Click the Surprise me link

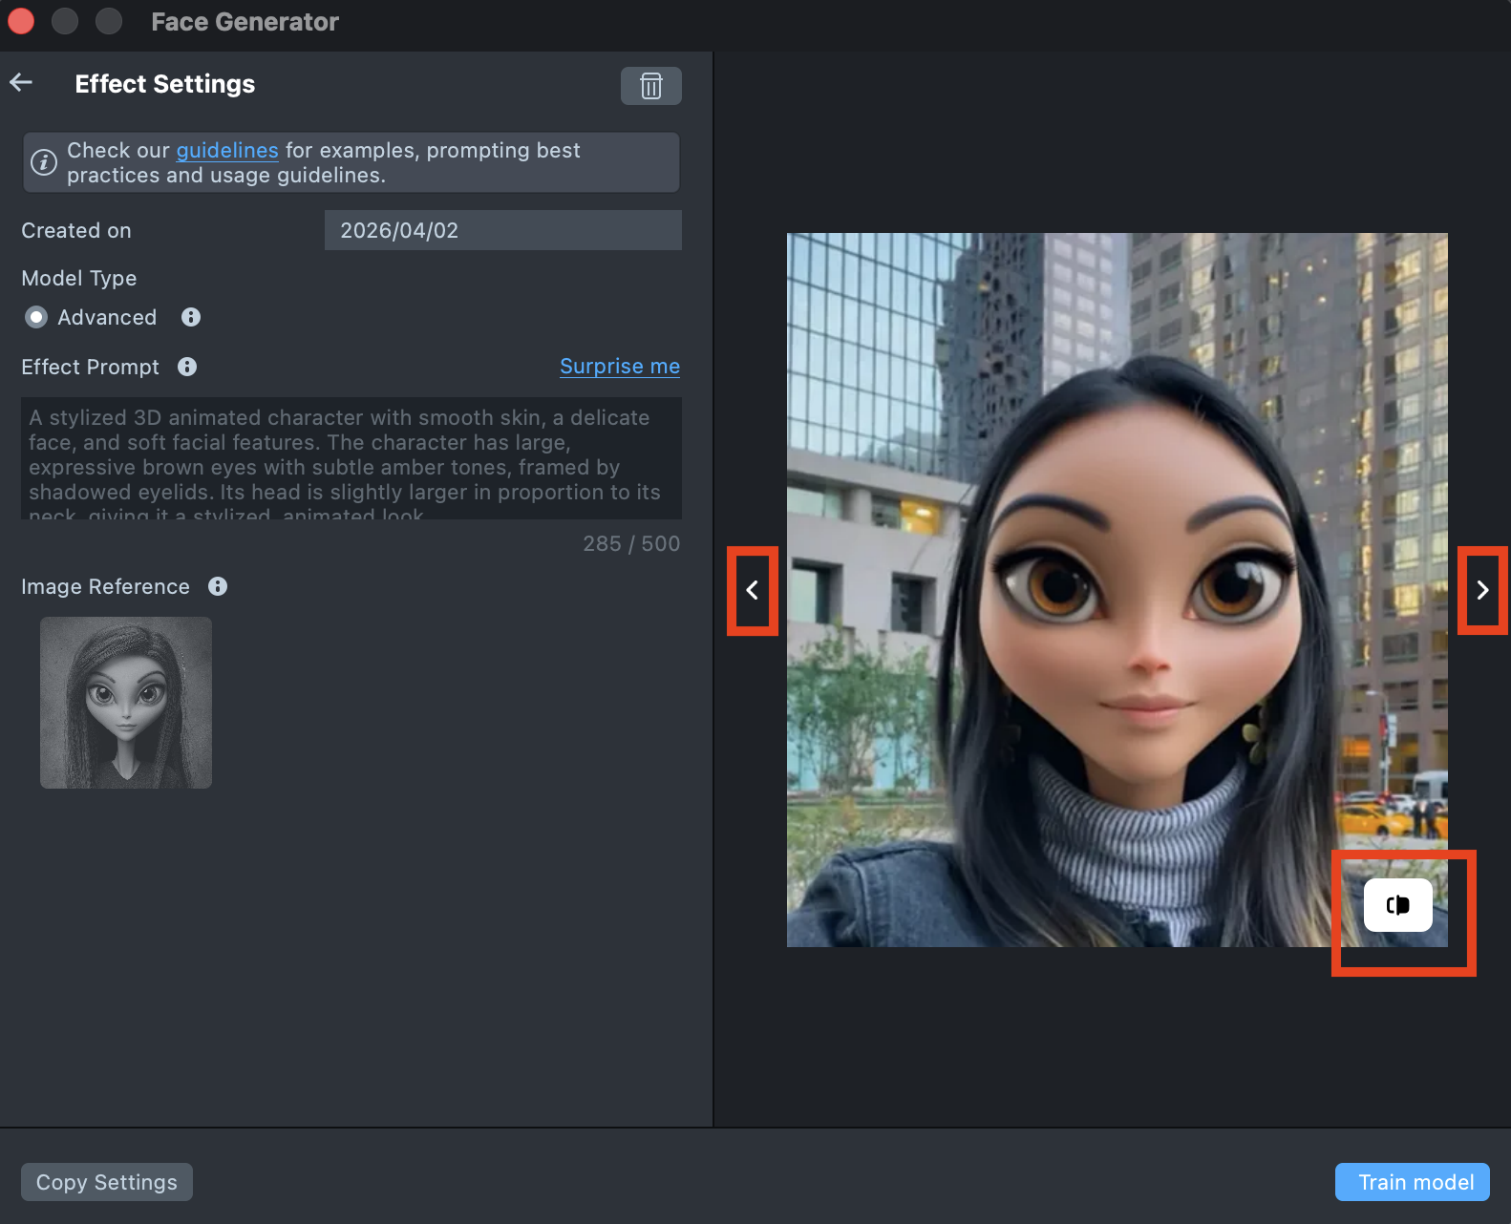pos(619,367)
